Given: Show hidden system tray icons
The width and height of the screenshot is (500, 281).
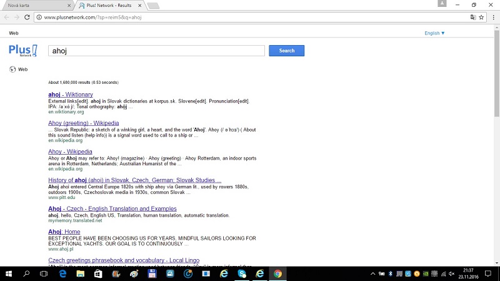Looking at the screenshot, I should pos(374,273).
